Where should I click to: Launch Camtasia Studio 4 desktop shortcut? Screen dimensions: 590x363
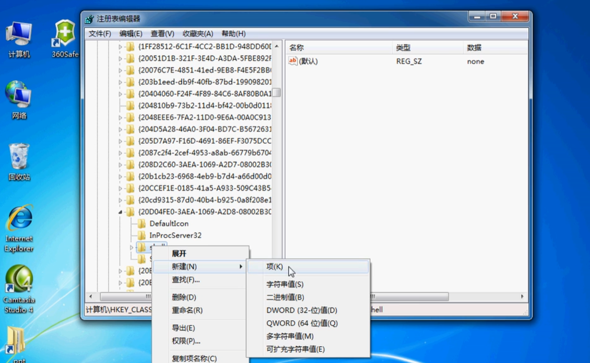tap(19, 290)
